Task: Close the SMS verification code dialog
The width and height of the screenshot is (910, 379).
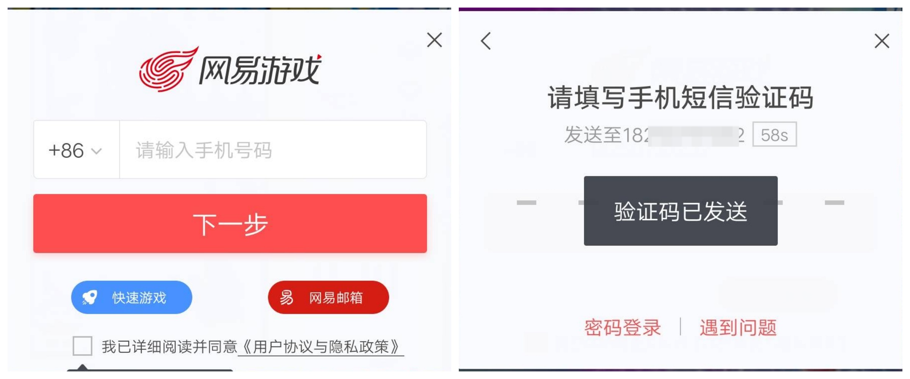Action: coord(882,41)
